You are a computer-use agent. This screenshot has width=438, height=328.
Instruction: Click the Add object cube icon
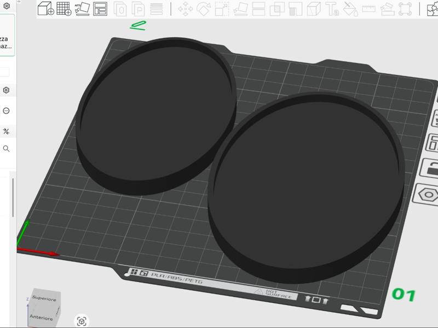pyautogui.click(x=45, y=8)
